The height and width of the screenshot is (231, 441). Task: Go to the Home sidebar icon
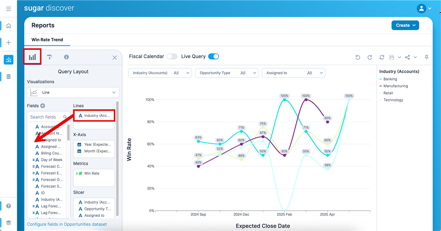click(x=8, y=26)
